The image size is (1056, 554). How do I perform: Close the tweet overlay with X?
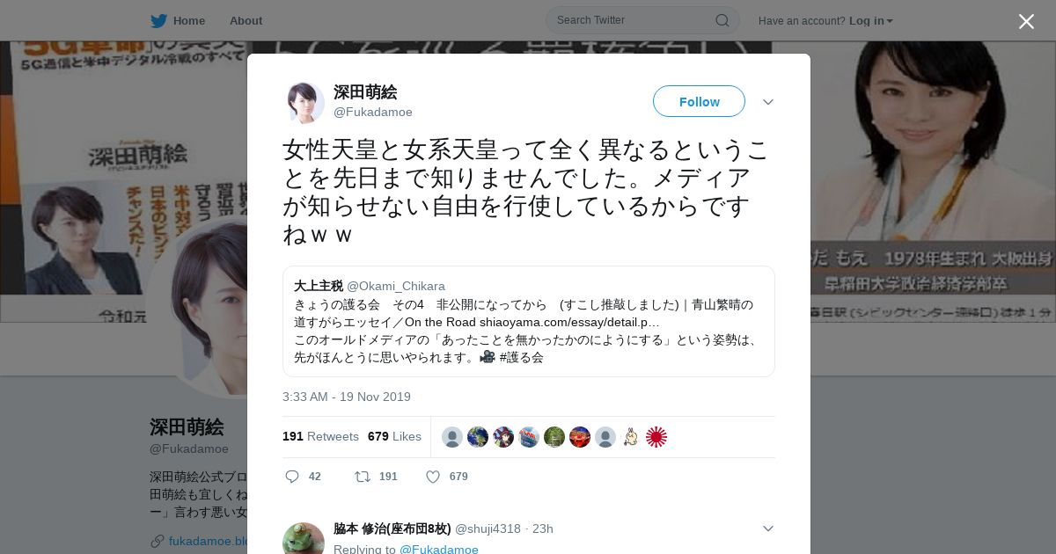coord(1026,21)
